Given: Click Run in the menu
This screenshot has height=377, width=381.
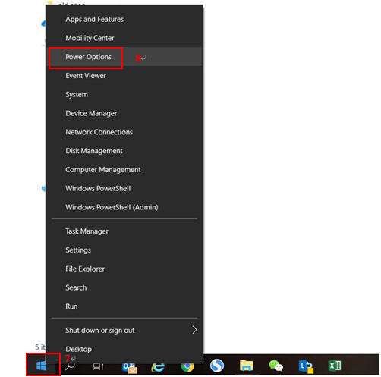Looking at the screenshot, I should pos(124,306).
